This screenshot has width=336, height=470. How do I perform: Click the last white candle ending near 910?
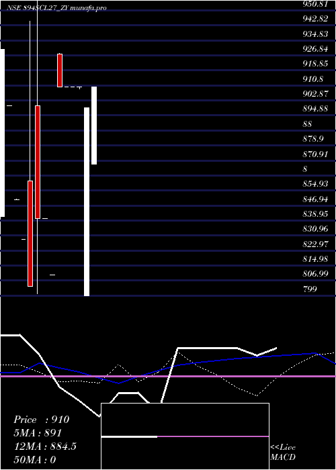pos(94,126)
